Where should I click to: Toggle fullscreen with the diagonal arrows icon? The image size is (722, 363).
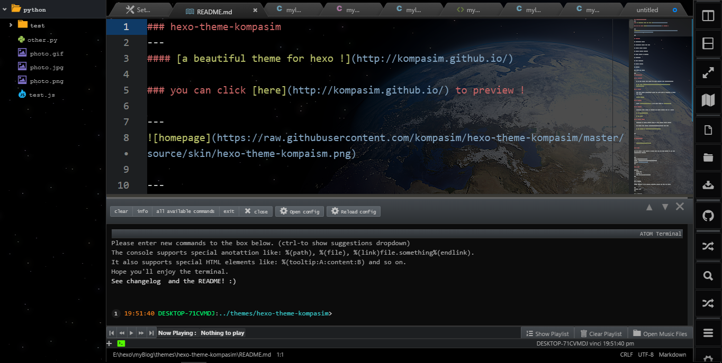tap(708, 72)
